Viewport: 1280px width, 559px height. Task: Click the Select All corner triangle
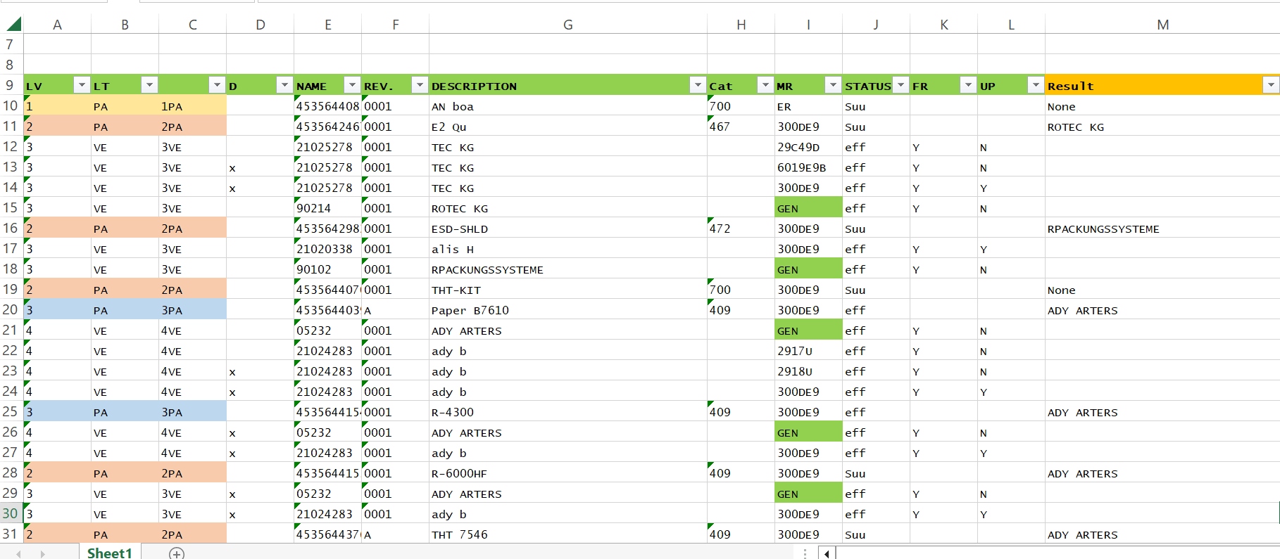point(13,25)
